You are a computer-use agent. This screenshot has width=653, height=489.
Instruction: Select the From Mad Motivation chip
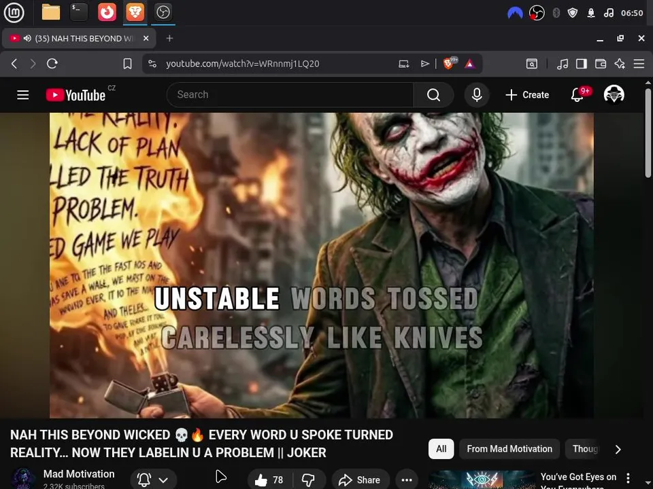[x=509, y=449]
